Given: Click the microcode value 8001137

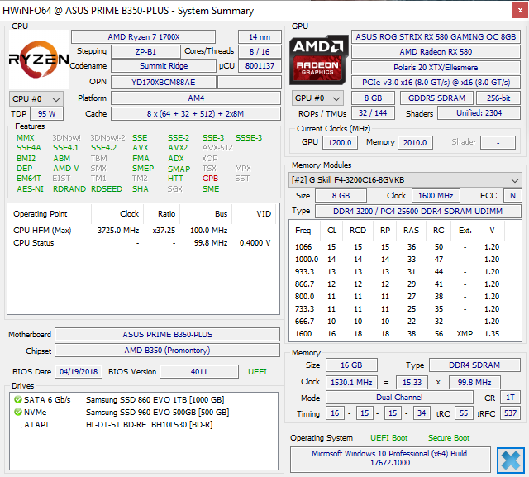Looking at the screenshot, I should [x=260, y=66].
